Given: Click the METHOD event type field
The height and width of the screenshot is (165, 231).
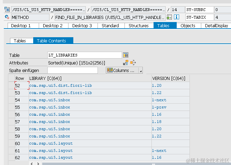Looking at the screenshot, I should [x=30, y=17].
